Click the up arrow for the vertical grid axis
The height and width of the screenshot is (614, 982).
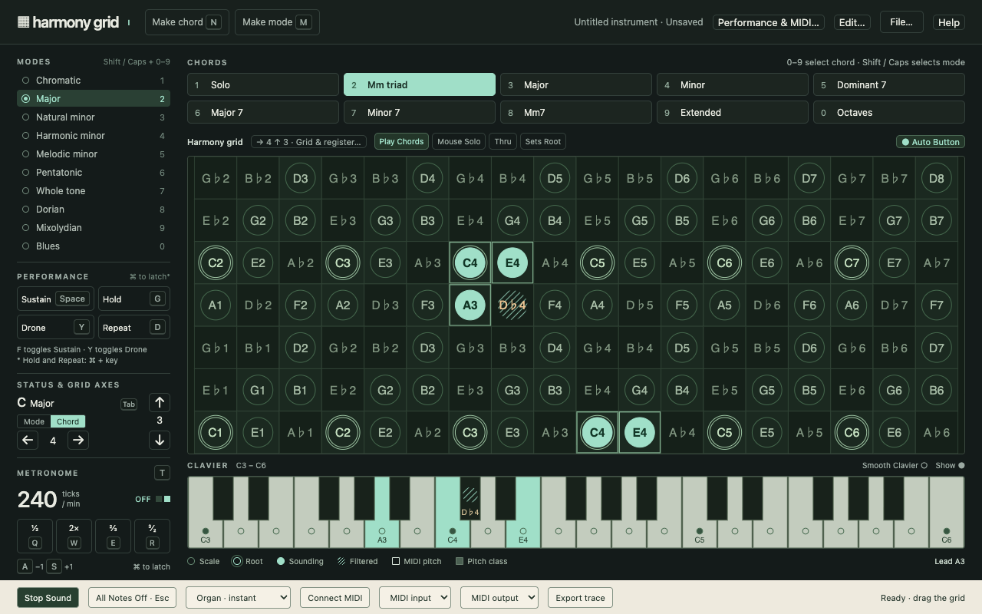(x=160, y=402)
